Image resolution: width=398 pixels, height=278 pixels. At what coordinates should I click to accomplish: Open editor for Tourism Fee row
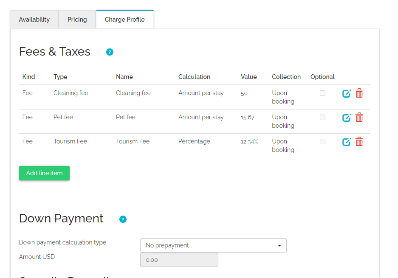(x=347, y=142)
